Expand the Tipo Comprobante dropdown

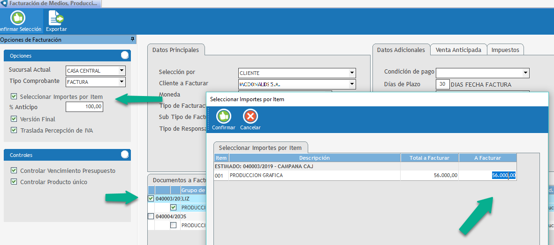(x=121, y=82)
